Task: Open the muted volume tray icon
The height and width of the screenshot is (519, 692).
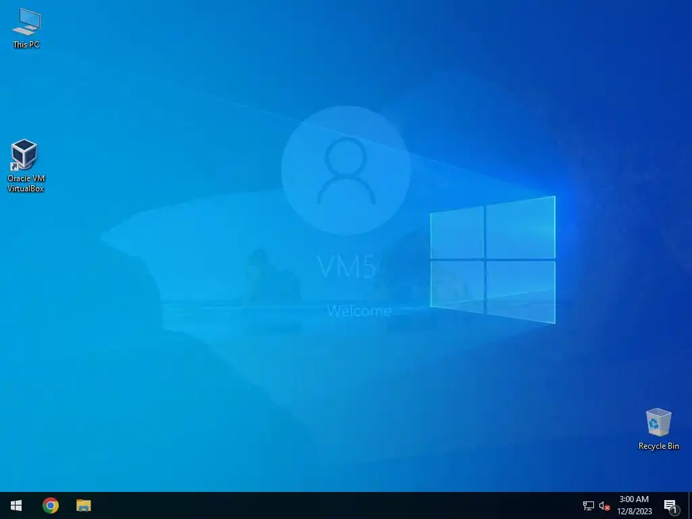Action: [x=604, y=505]
